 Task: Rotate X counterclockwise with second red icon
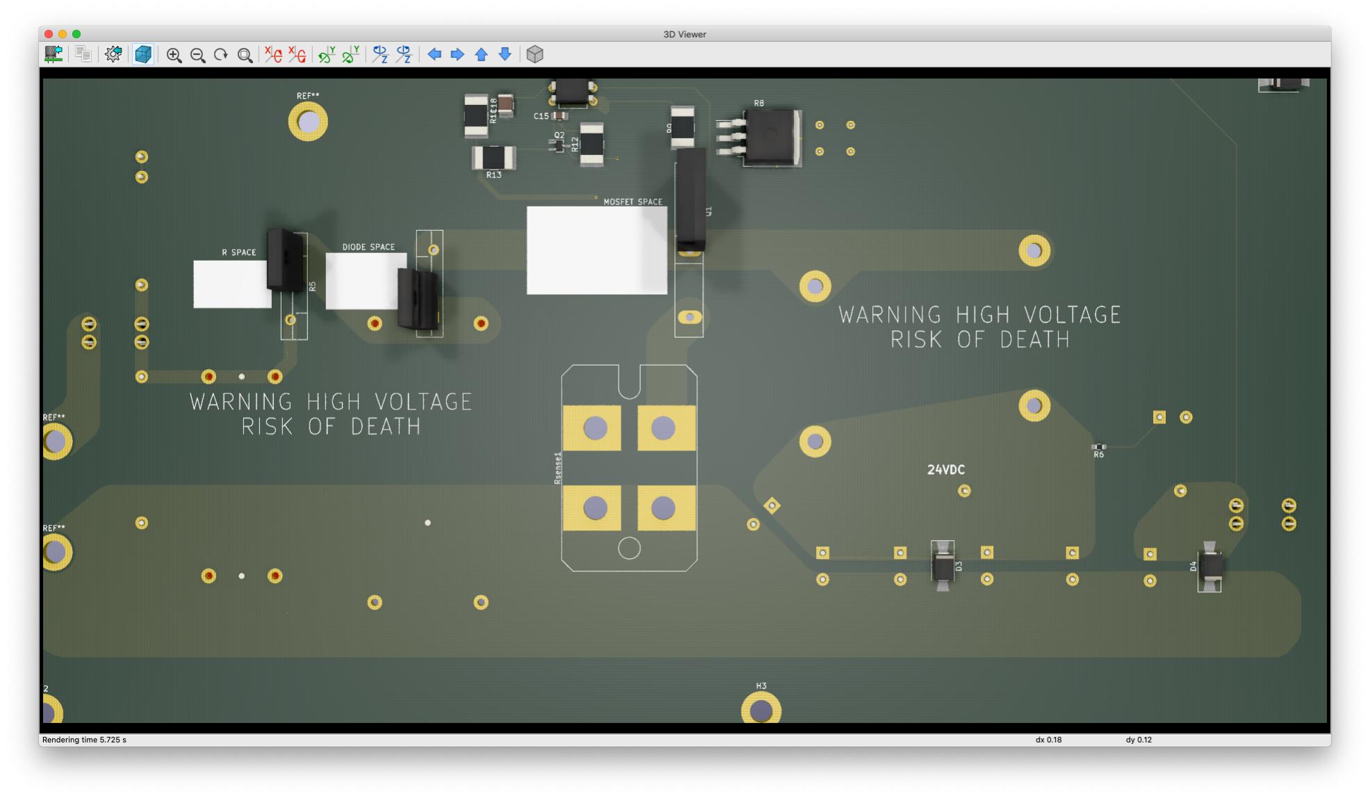297,54
